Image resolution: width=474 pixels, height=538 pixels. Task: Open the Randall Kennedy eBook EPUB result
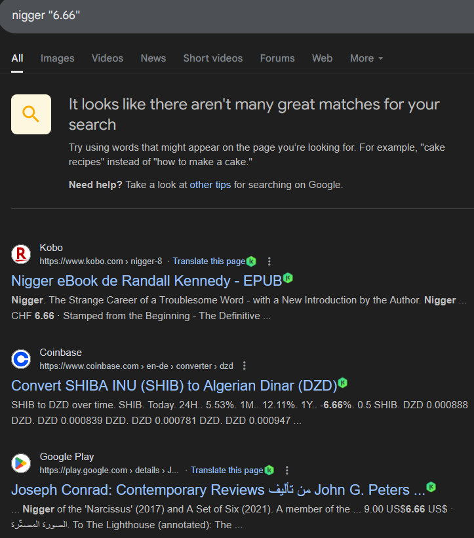tap(147, 281)
